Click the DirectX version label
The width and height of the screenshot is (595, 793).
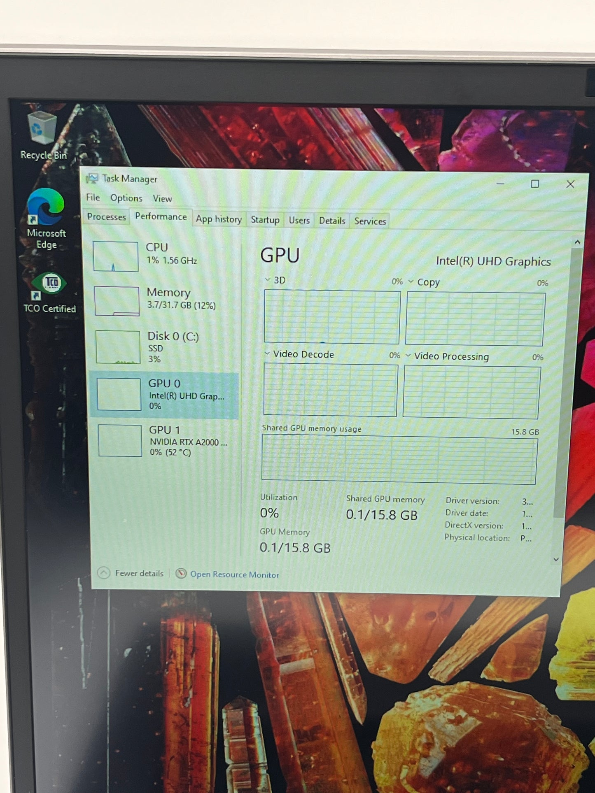[x=474, y=526]
